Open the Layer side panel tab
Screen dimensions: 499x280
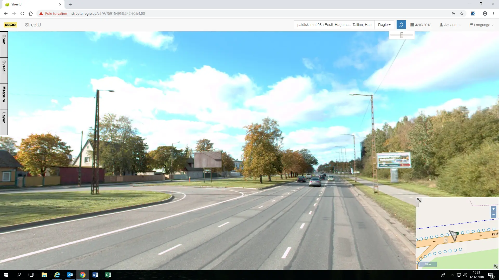click(x=4, y=122)
